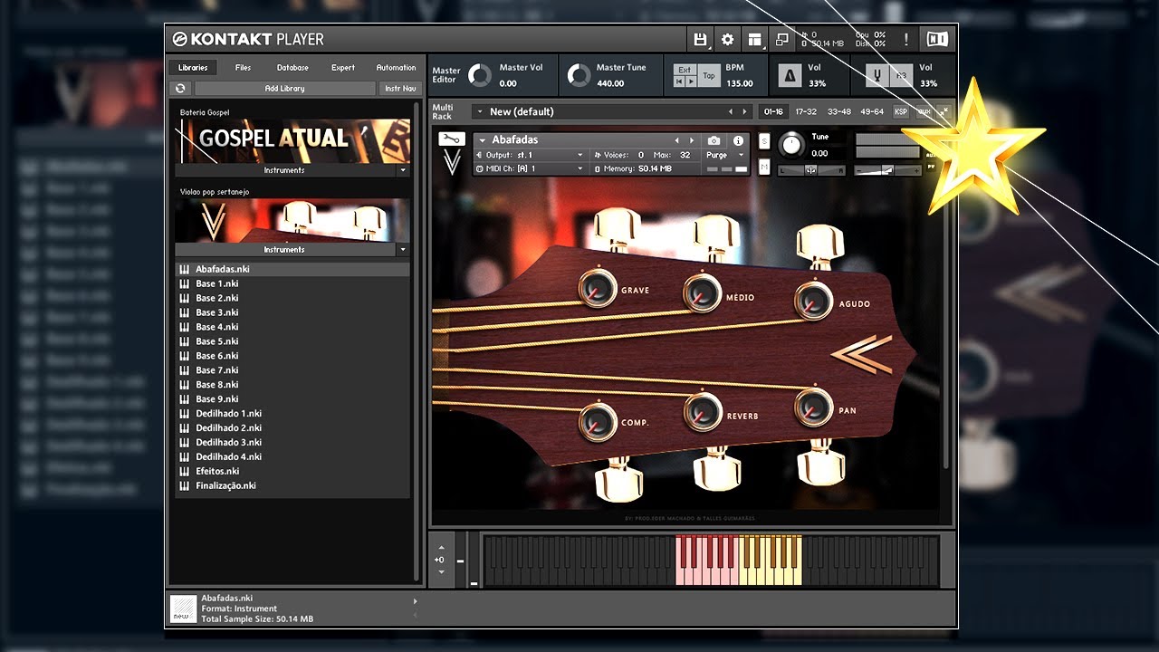Switch to the Automation tab
This screenshot has width=1159, height=652.
coord(396,67)
